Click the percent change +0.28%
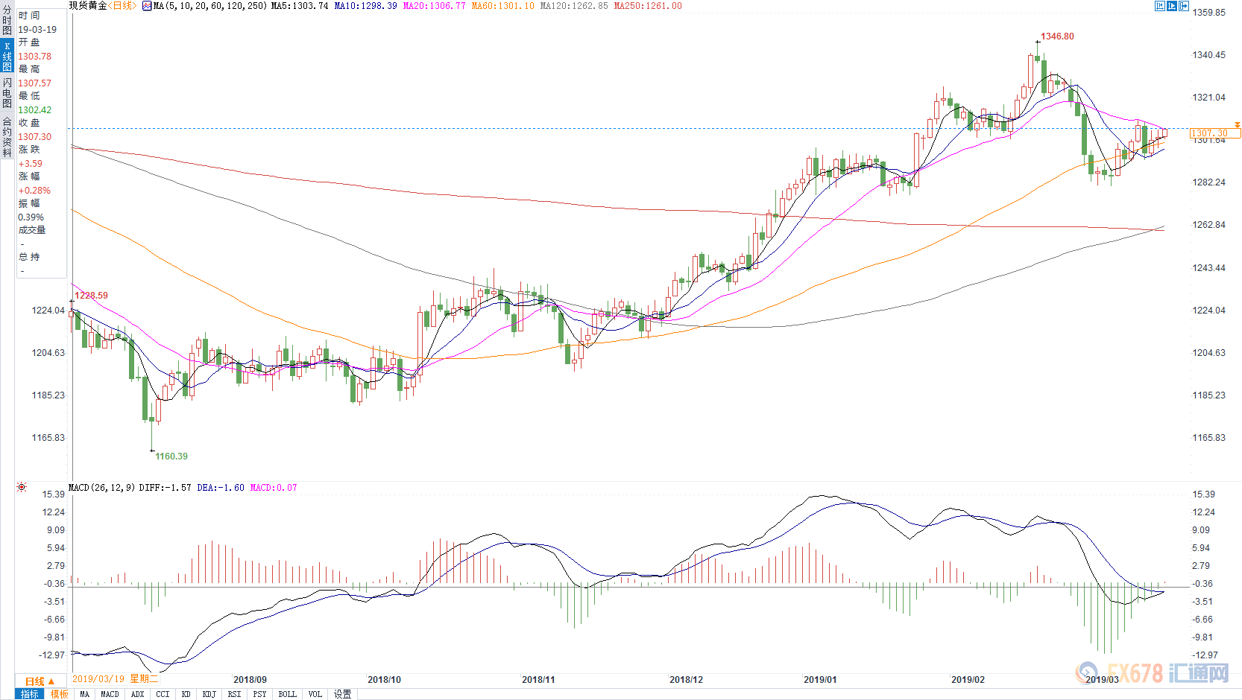The image size is (1242, 700). [x=34, y=191]
